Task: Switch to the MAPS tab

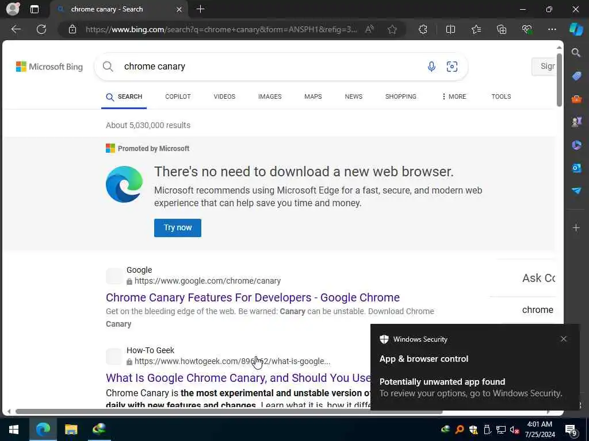Action: click(313, 96)
